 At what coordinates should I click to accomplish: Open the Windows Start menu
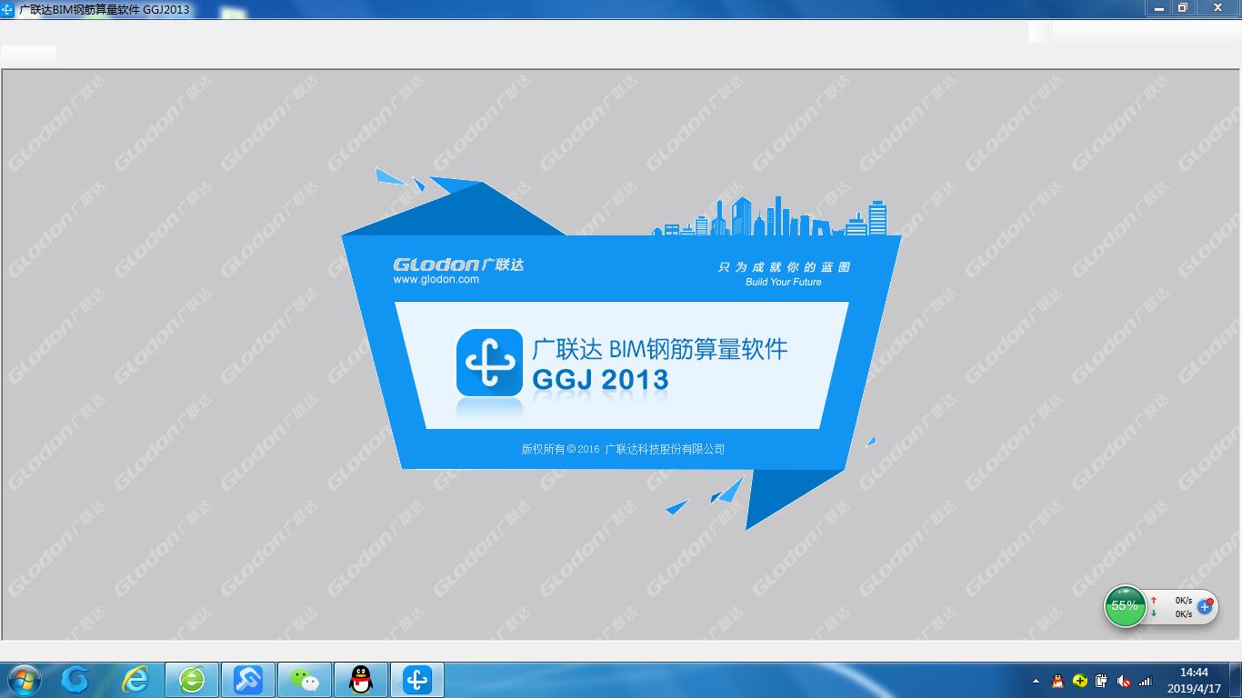pyautogui.click(x=22, y=680)
